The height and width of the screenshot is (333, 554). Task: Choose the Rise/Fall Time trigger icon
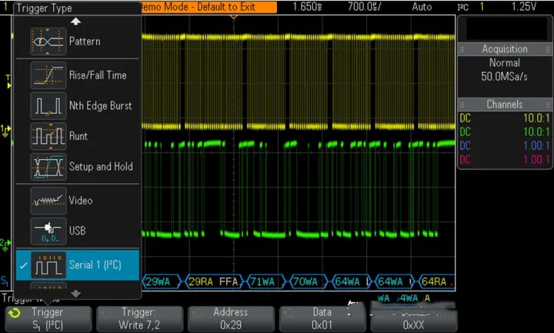click(x=48, y=75)
